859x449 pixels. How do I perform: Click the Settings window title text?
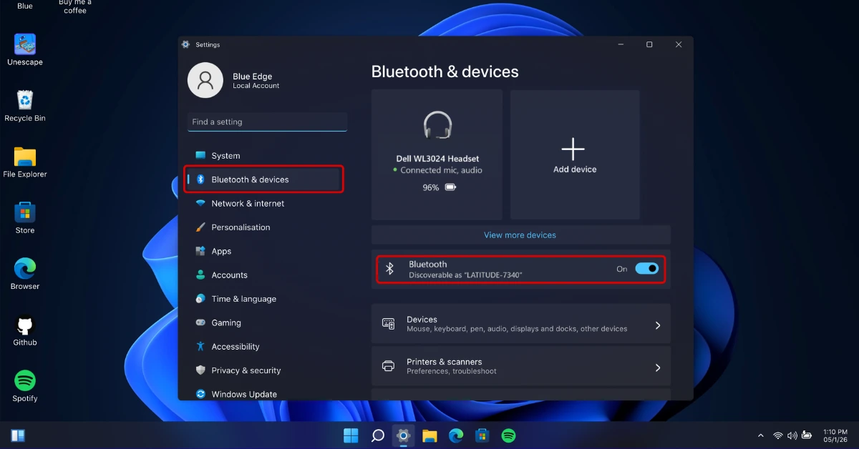(x=208, y=44)
